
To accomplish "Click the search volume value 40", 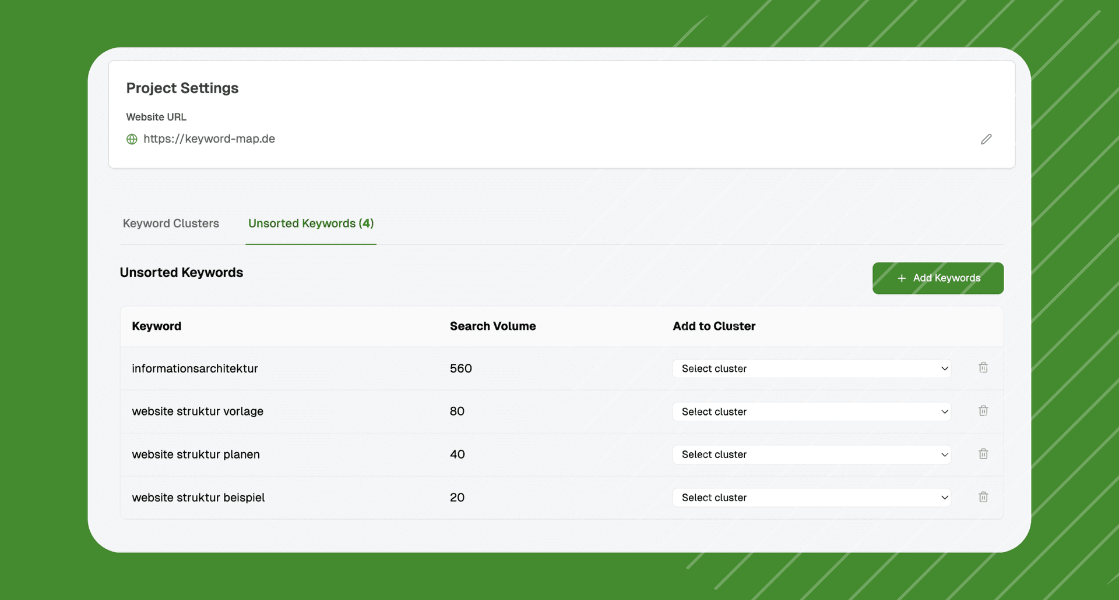I will (458, 455).
